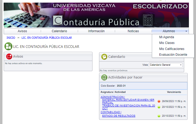
Task: Open CONTABILIDAD I subject link
Action: (x=111, y=112)
